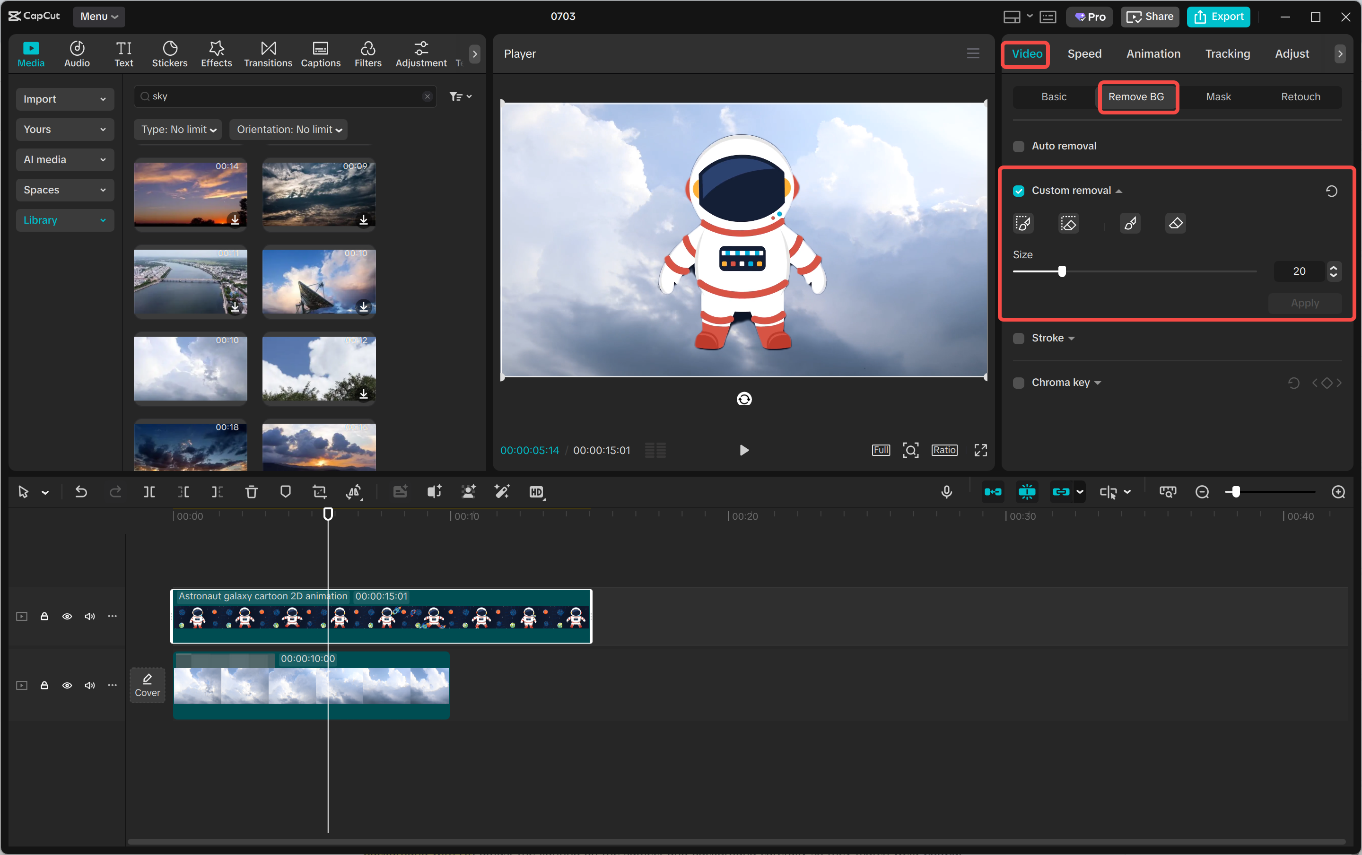Open the Audio media panel
1362x855 pixels.
click(76, 54)
